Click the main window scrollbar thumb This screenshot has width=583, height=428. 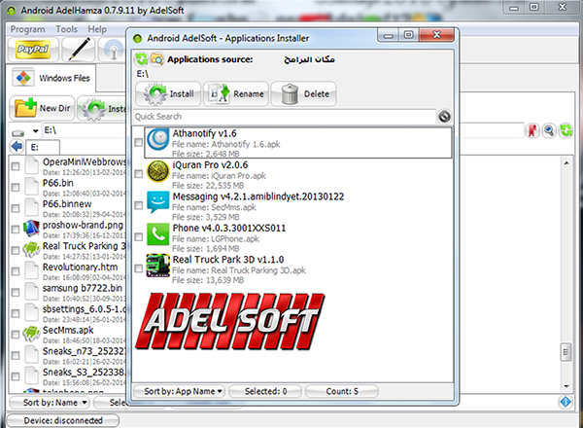tap(566, 352)
